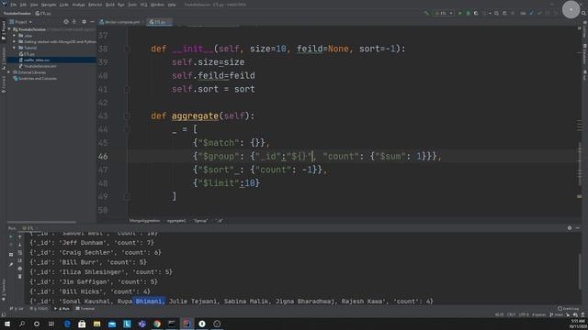Click the Run console vertical scrollbar
This screenshot has height=330, width=588.
[x=580, y=271]
